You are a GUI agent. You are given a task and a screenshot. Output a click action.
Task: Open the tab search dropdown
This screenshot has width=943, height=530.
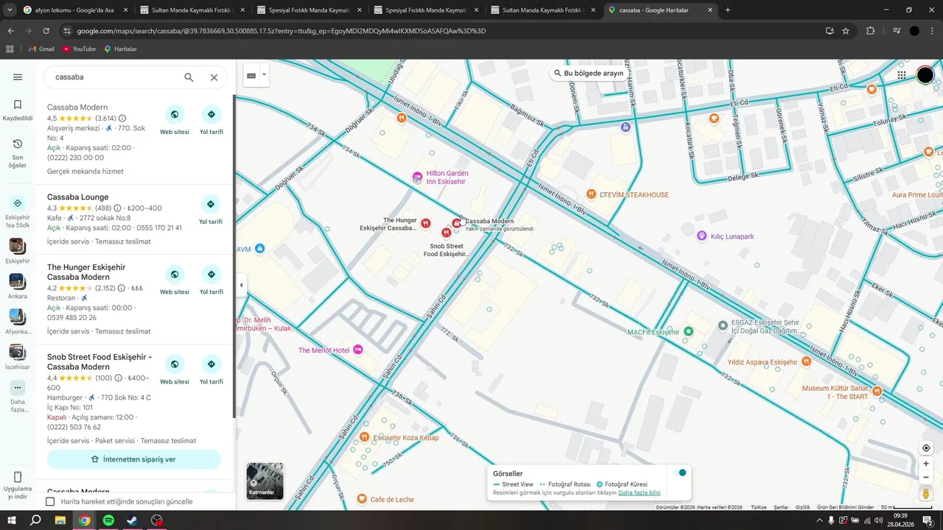click(10, 10)
